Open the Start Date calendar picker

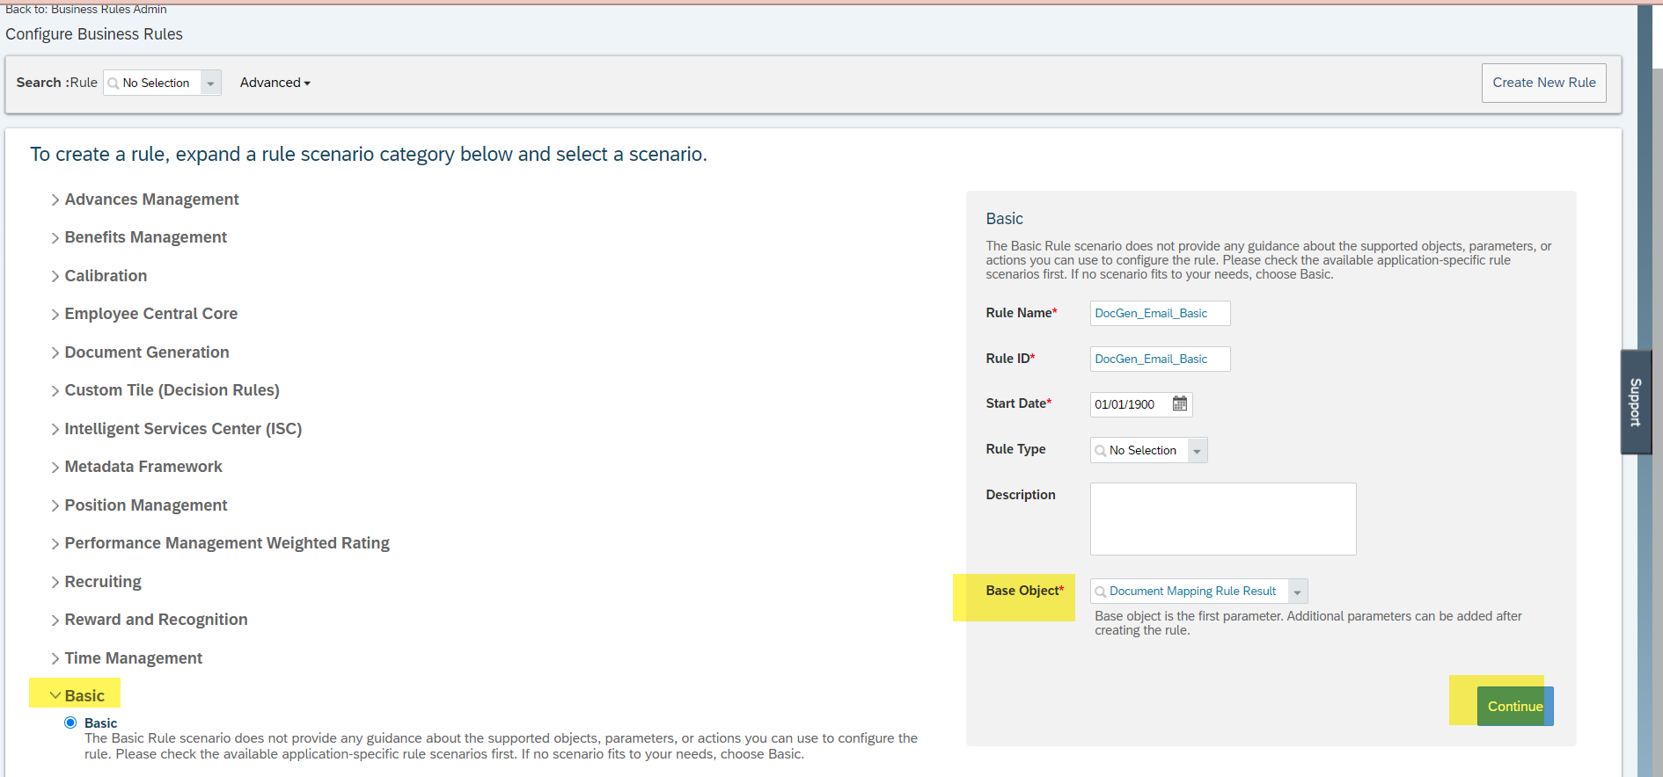1180,403
